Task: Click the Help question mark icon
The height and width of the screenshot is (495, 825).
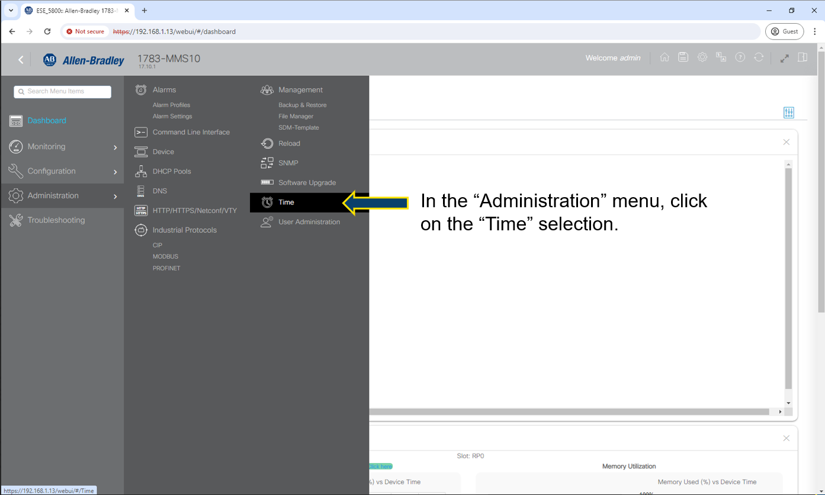Action: tap(740, 57)
